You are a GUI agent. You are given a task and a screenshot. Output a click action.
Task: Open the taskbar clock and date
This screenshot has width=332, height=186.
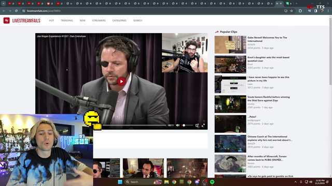click(x=320, y=182)
